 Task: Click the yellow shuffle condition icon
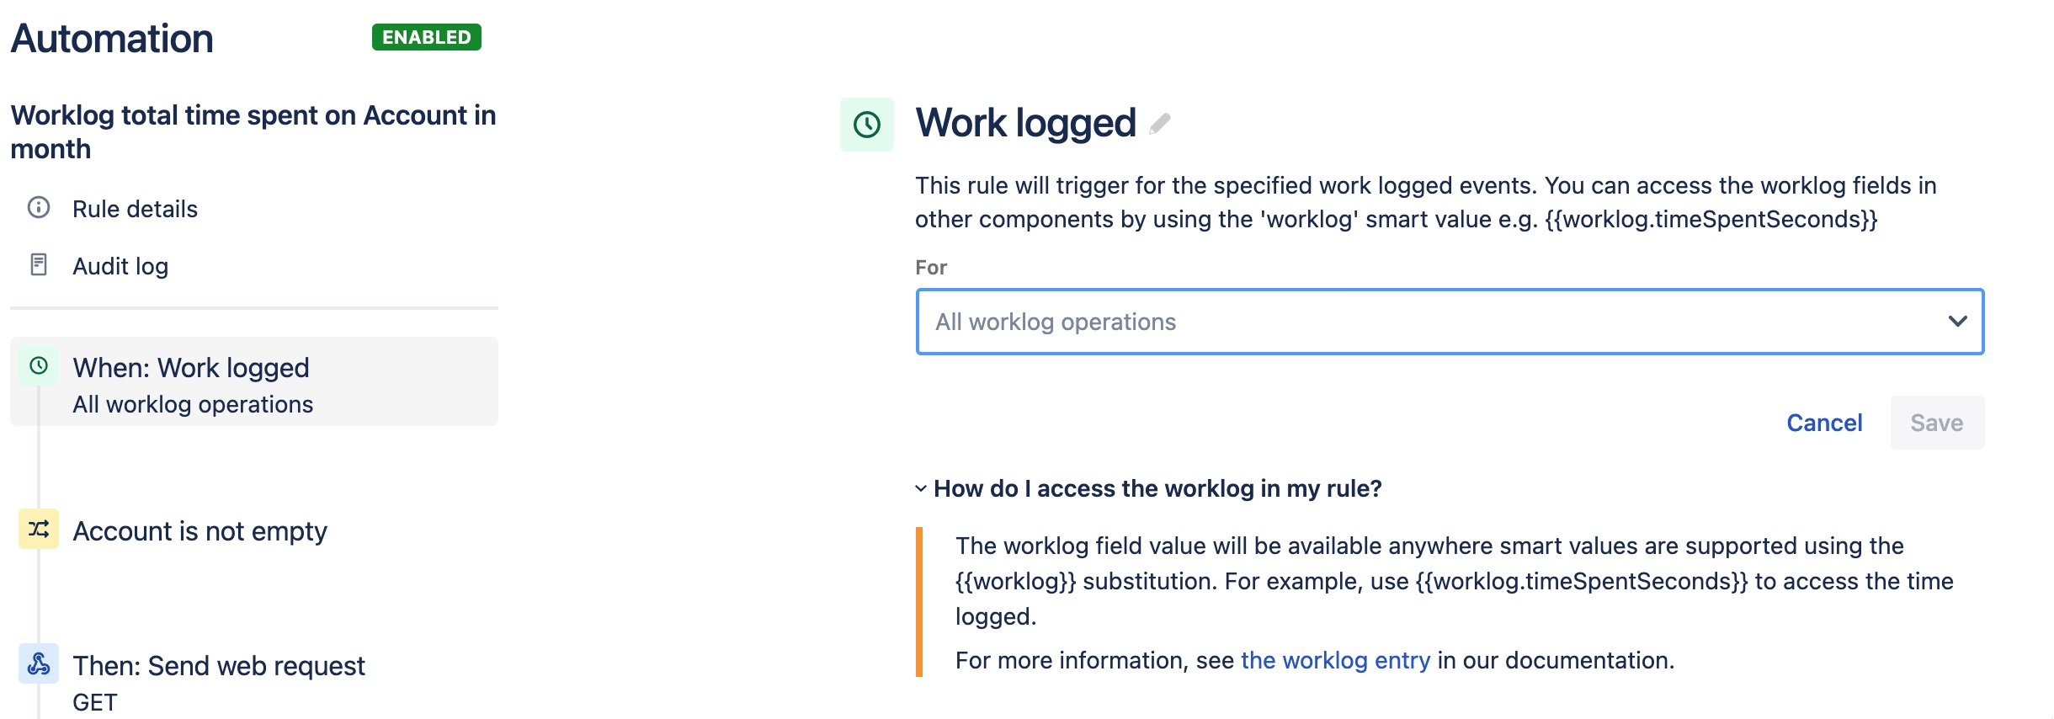point(39,529)
